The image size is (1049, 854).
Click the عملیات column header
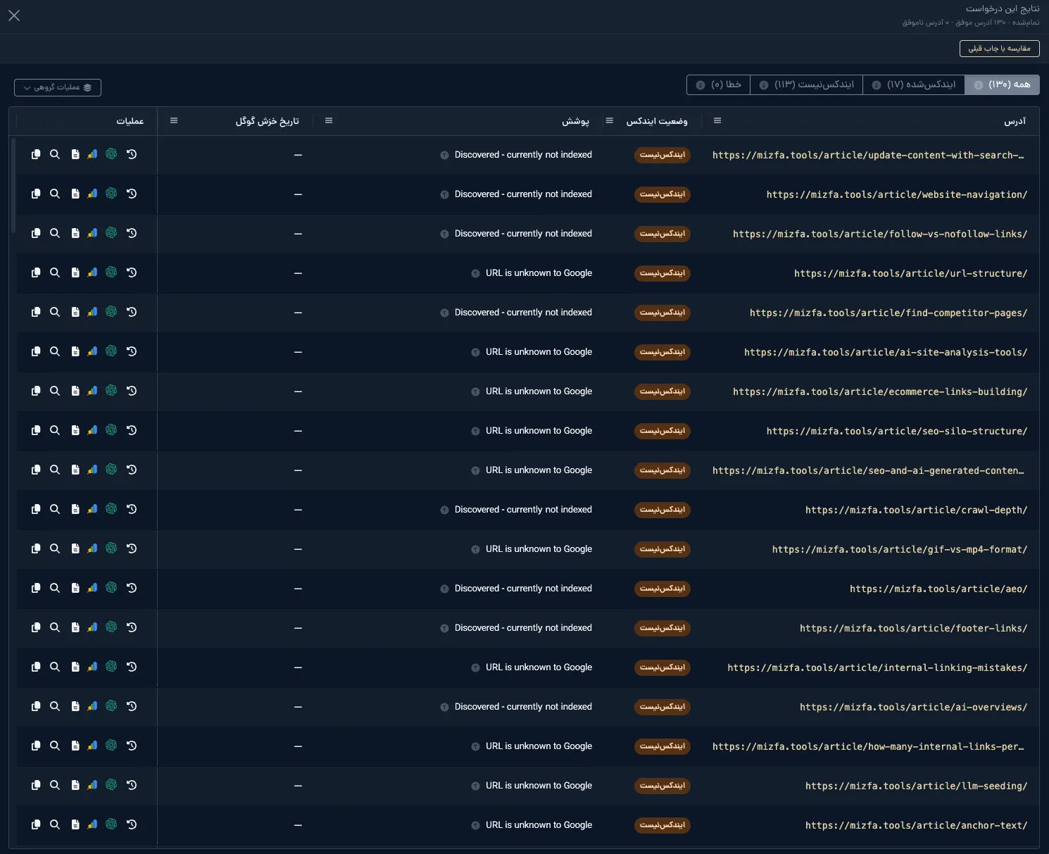pyautogui.click(x=130, y=121)
